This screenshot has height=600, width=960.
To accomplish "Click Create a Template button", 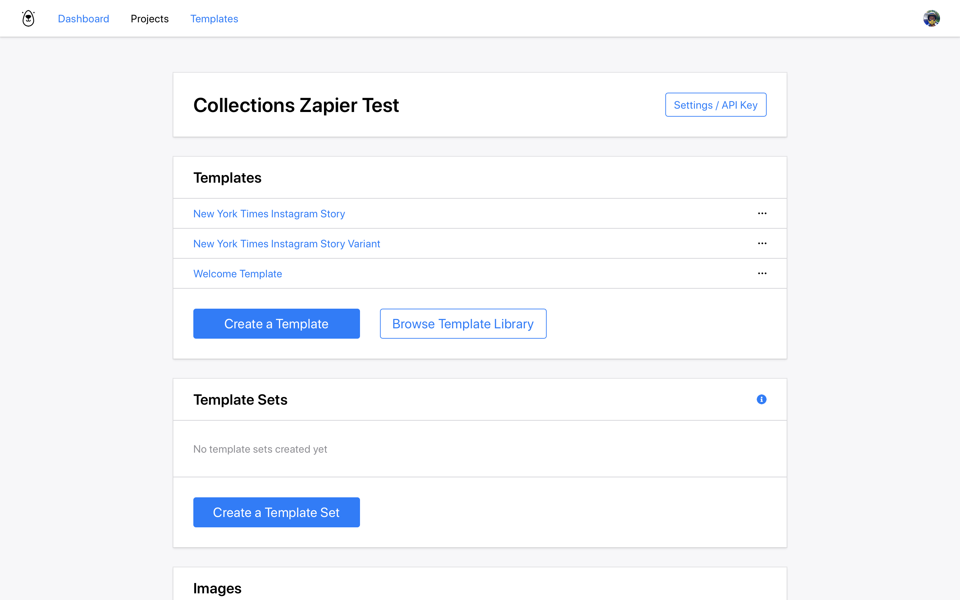I will tap(276, 324).
